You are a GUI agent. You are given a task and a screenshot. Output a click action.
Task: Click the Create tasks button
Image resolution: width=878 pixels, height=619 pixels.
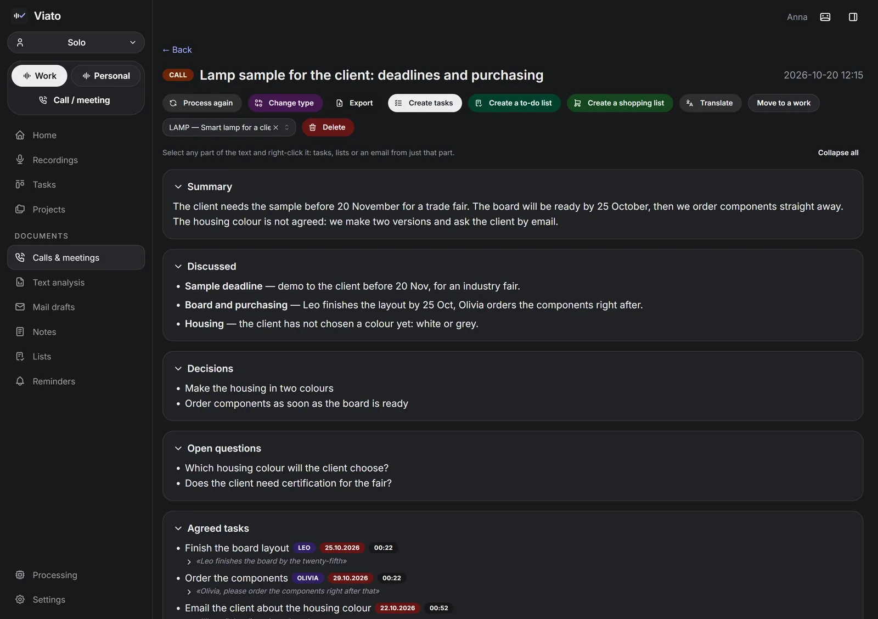click(x=425, y=103)
